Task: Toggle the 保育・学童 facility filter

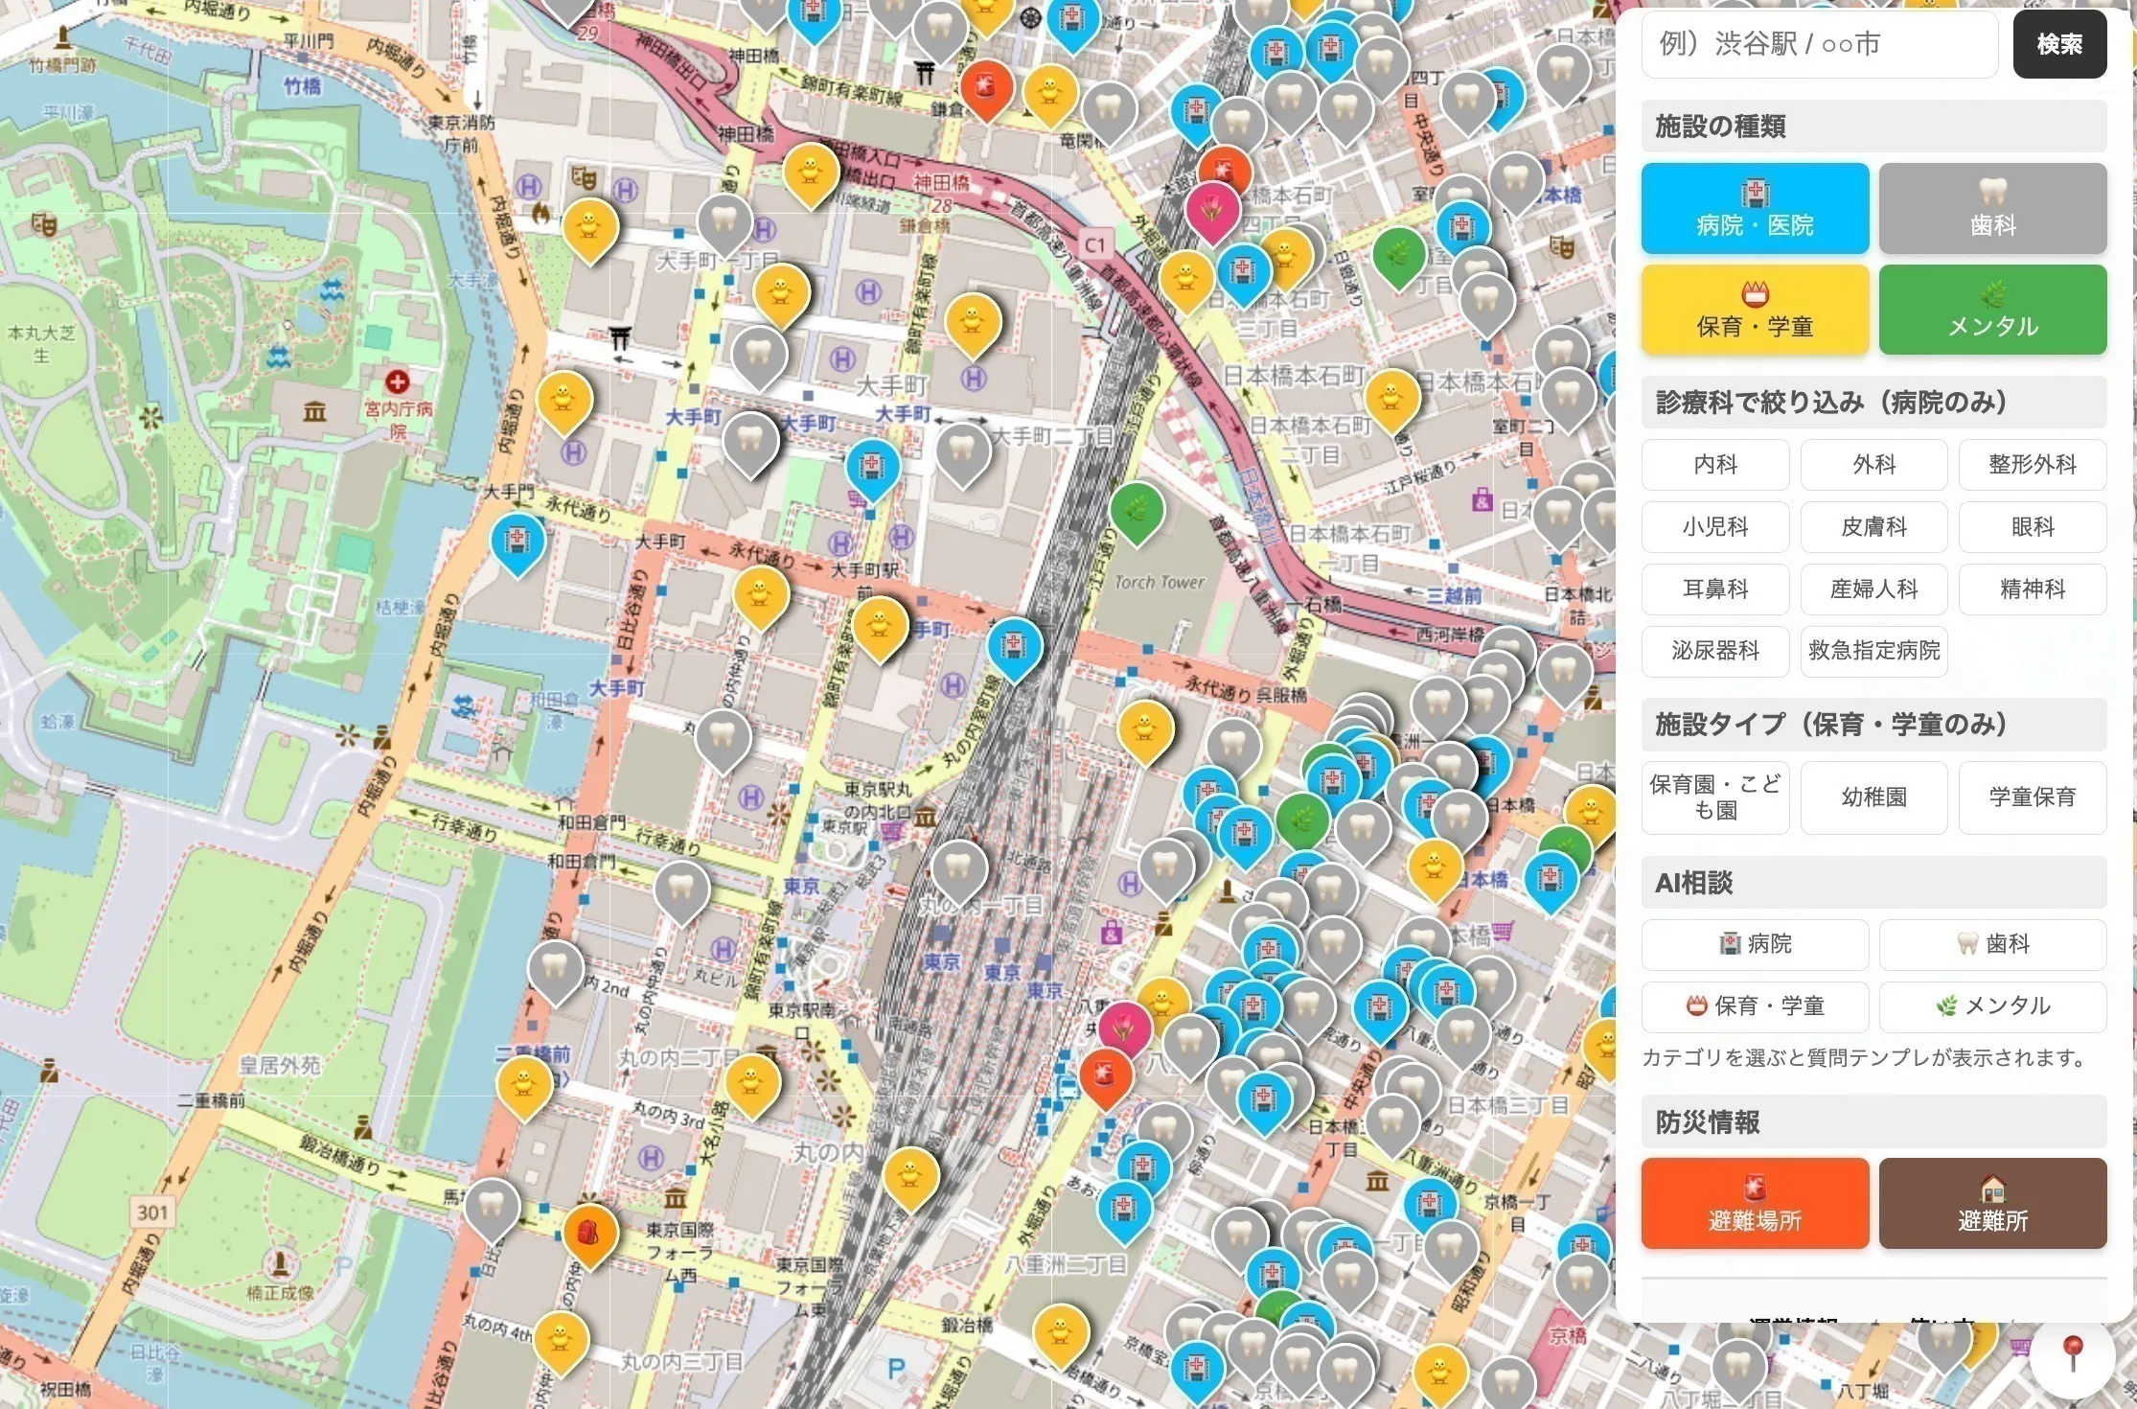Action: click(x=1754, y=310)
